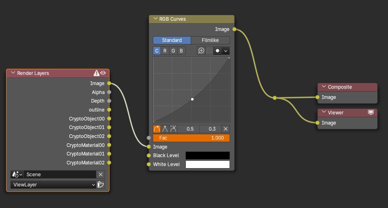Set handle type to Vector
Image resolution: width=388 pixels, height=208 pixels.
tap(165, 129)
